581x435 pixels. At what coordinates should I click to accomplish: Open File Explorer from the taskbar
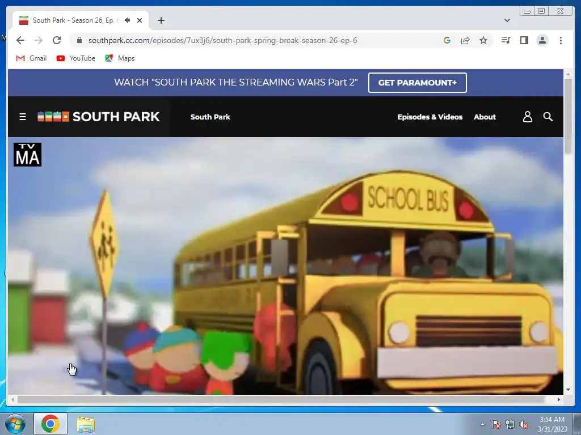tap(86, 424)
